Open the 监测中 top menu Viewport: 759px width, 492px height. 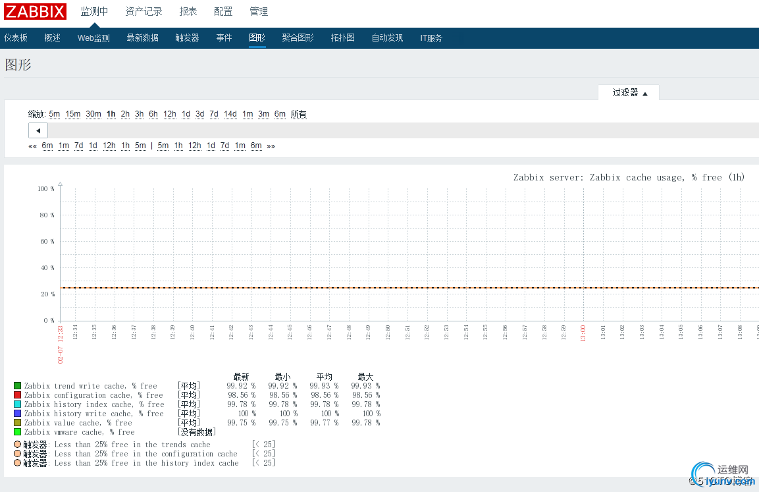click(94, 12)
